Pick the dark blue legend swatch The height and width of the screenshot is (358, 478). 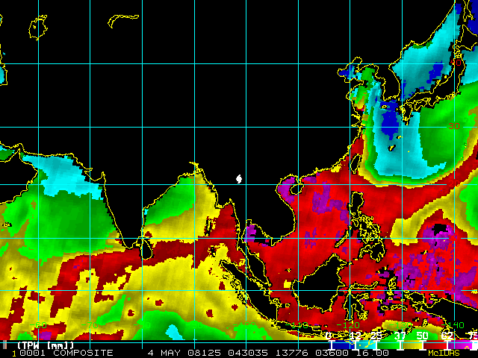tap(342, 345)
